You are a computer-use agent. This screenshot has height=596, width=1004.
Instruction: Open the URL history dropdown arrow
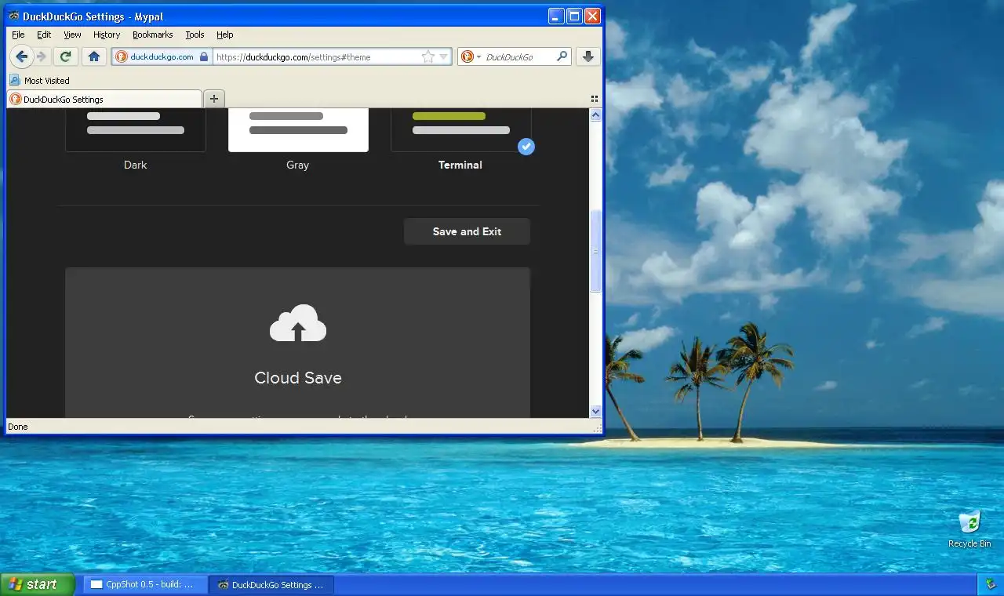[444, 56]
